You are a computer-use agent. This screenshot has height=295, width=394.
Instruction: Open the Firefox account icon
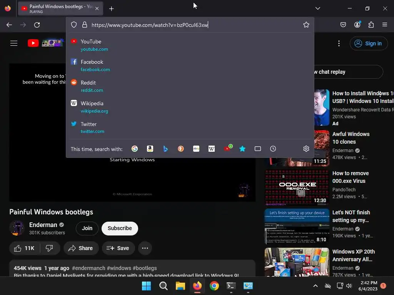point(357,25)
